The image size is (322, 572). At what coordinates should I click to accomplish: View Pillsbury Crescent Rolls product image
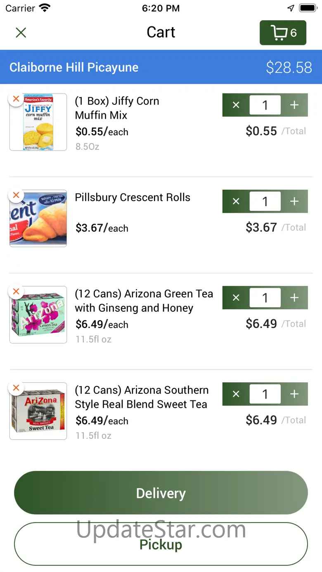coord(38,218)
